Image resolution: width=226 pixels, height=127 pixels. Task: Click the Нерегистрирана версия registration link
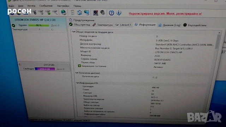click(165, 13)
